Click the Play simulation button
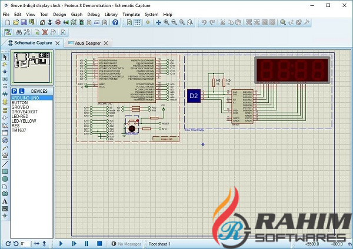 pyautogui.click(x=61, y=243)
